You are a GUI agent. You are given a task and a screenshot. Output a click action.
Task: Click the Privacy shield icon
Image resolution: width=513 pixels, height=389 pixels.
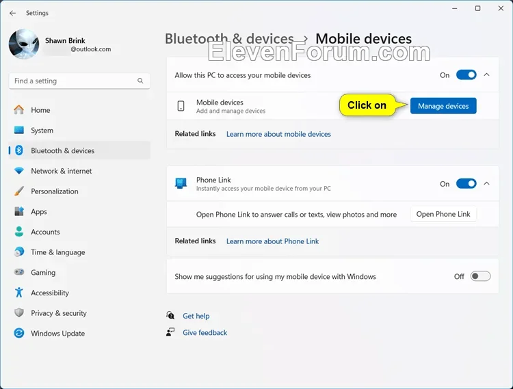click(19, 312)
